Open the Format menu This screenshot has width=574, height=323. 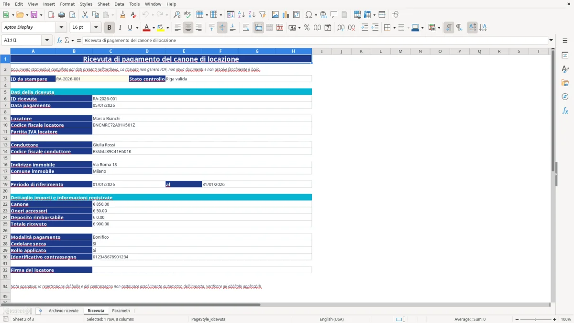67,4
